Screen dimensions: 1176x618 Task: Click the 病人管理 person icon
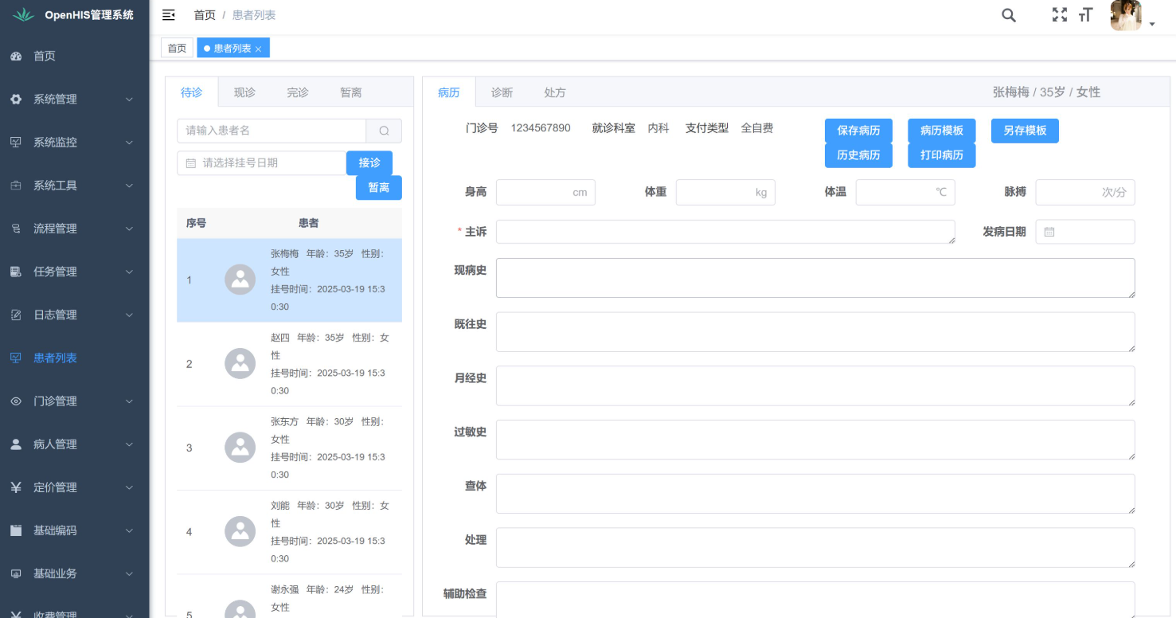16,444
